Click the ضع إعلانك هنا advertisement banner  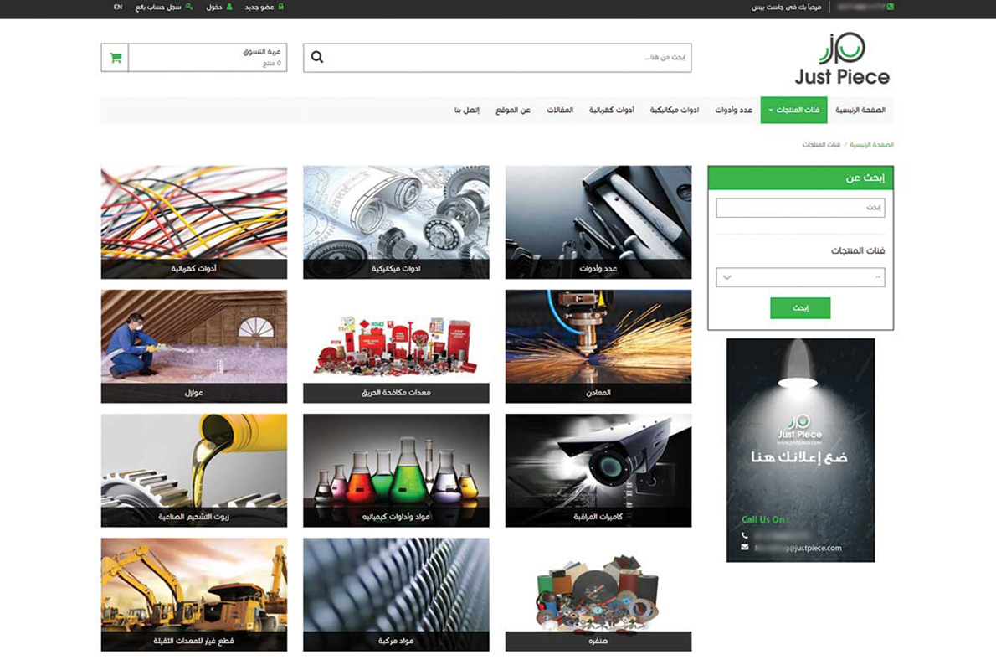[x=800, y=450]
